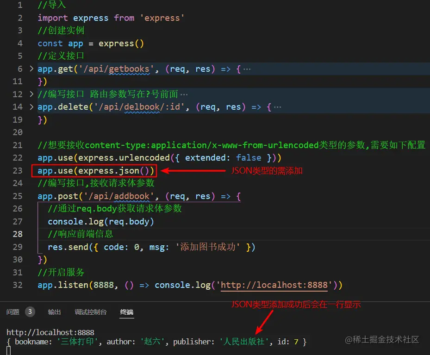Click line number 28 in gutter
This screenshot has height=355, width=430.
pos(18,234)
